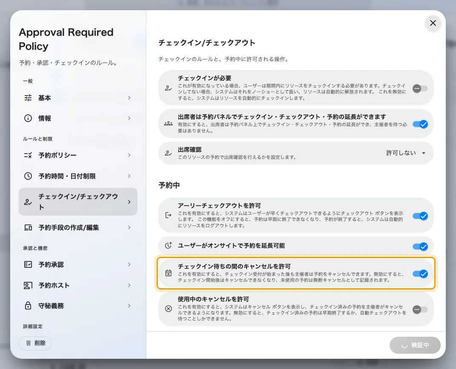The width and height of the screenshot is (456, 369).
Task: Expand the 予約ホスト chevron
Action: pos(129,285)
